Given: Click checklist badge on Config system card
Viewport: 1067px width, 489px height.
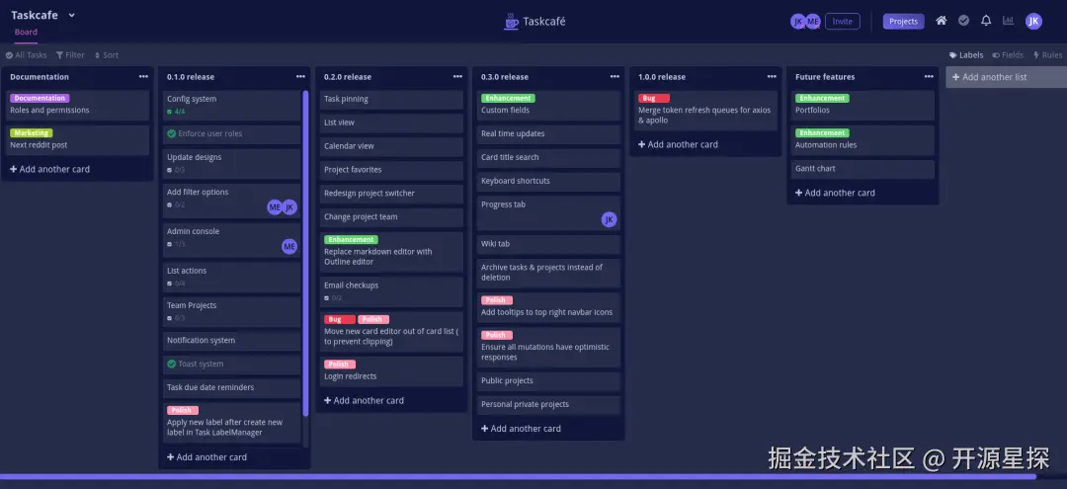Looking at the screenshot, I should [176, 112].
